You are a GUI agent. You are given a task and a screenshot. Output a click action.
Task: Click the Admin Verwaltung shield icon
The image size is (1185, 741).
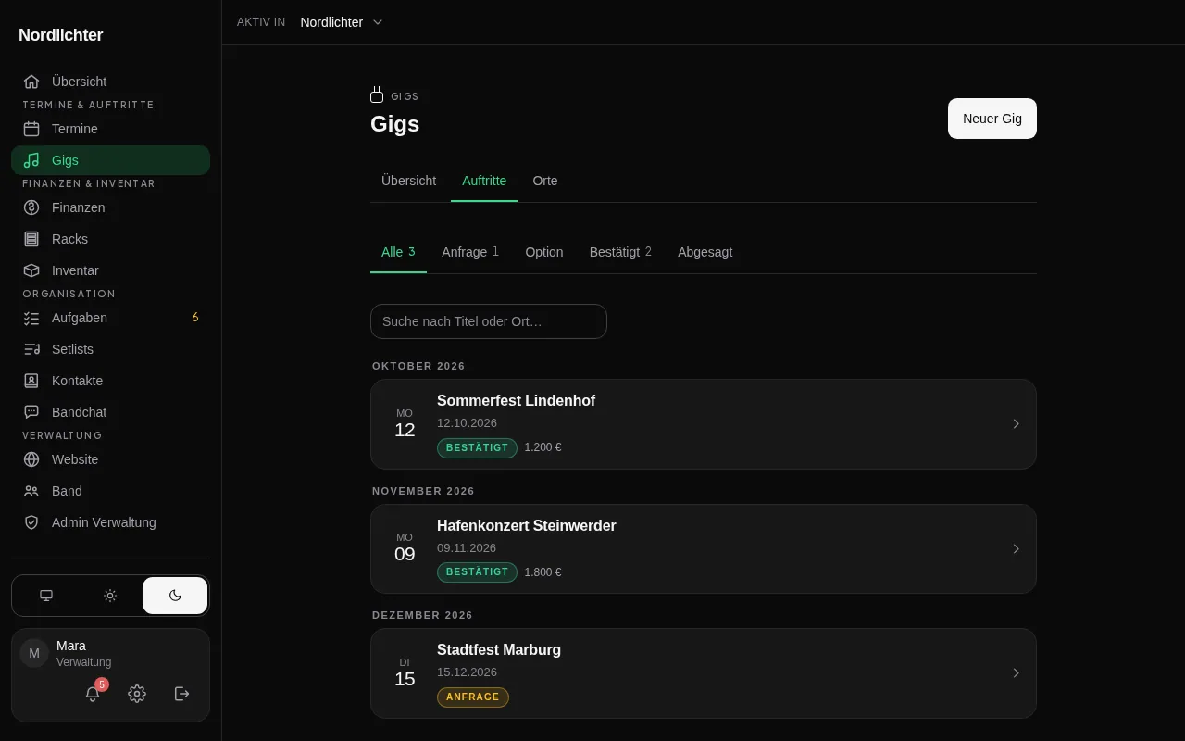tap(31, 522)
